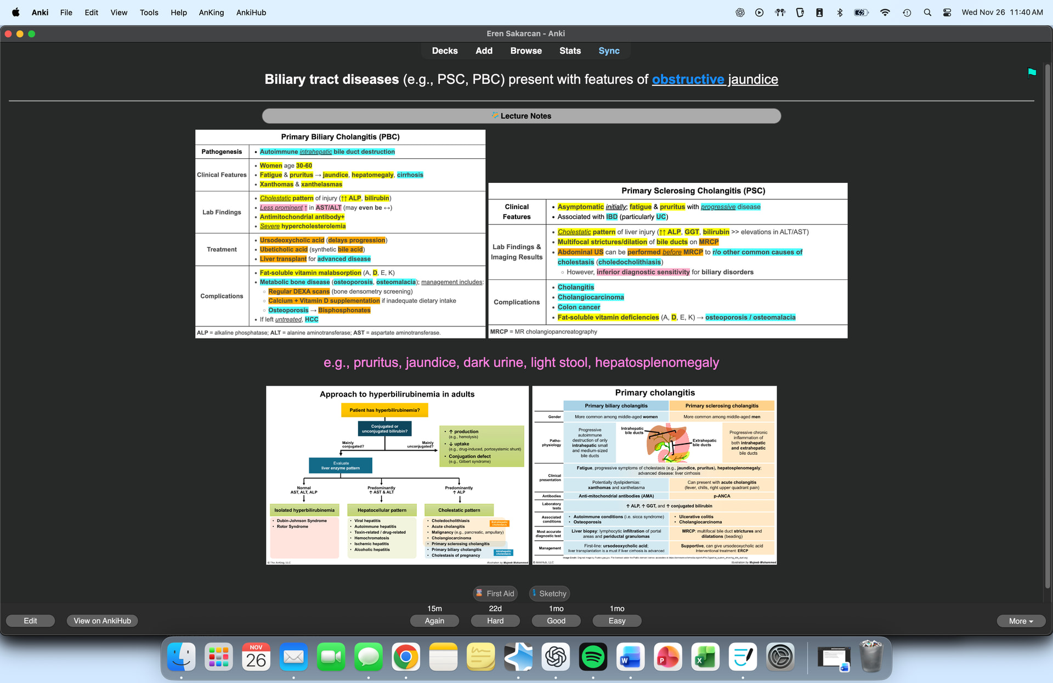Open Spotify from the dock
1053x683 pixels.
[x=593, y=657]
